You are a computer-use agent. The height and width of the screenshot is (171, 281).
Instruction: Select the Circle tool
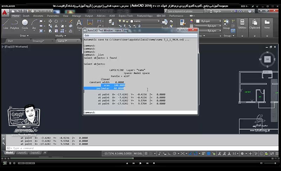[x=25, y=24]
